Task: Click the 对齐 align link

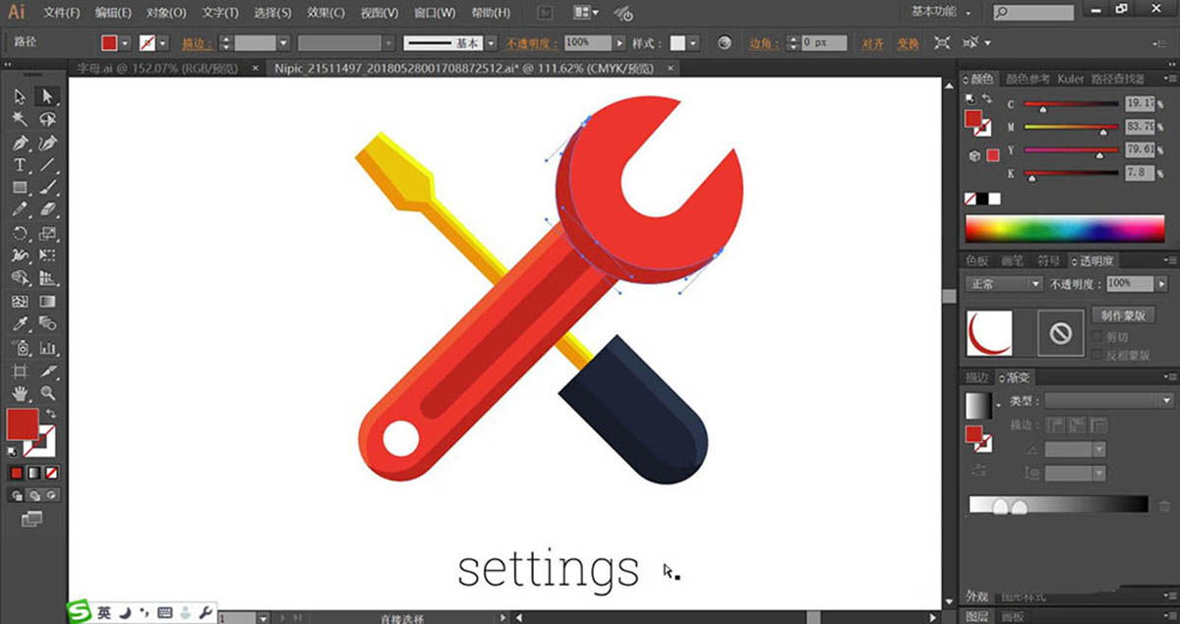Action: coord(872,43)
